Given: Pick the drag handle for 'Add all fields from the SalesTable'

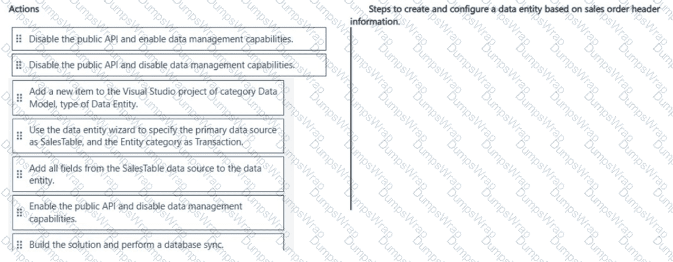Looking at the screenshot, I should tap(19, 175).
